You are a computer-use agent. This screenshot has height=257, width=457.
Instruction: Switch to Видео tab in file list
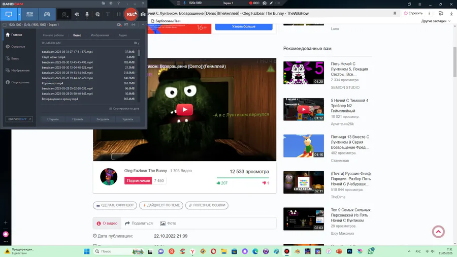(x=77, y=35)
